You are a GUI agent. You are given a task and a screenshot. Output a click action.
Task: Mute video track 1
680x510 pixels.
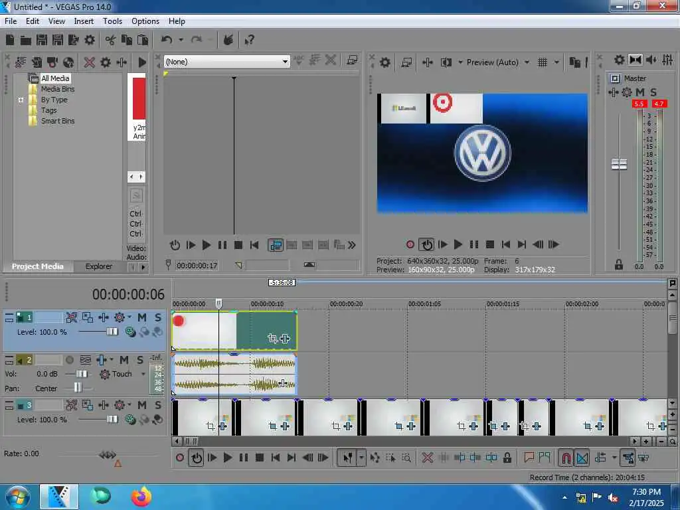click(142, 317)
